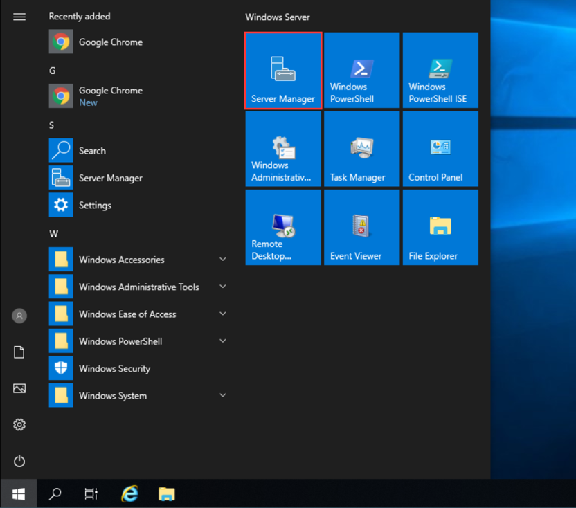Open the Windows Administrative Tools tile

coord(283,149)
